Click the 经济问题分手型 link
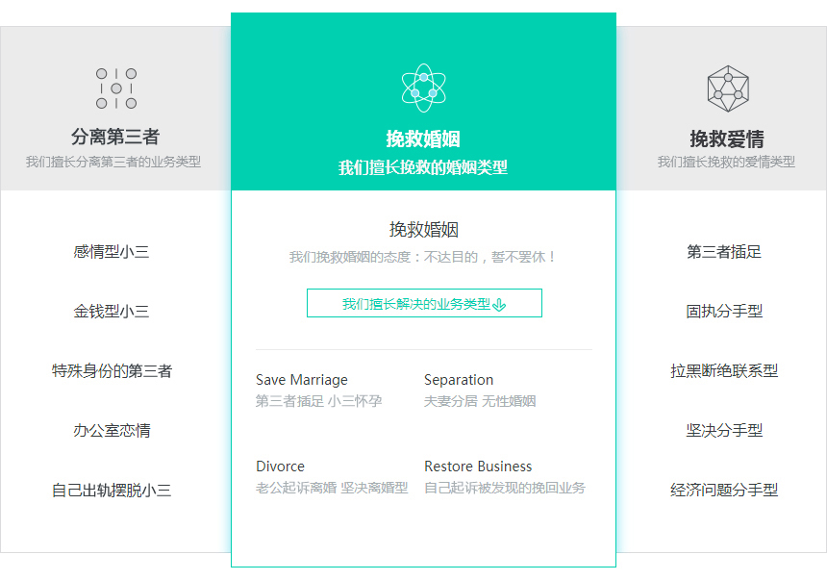Image resolution: width=827 pixels, height=580 pixels. tap(724, 491)
